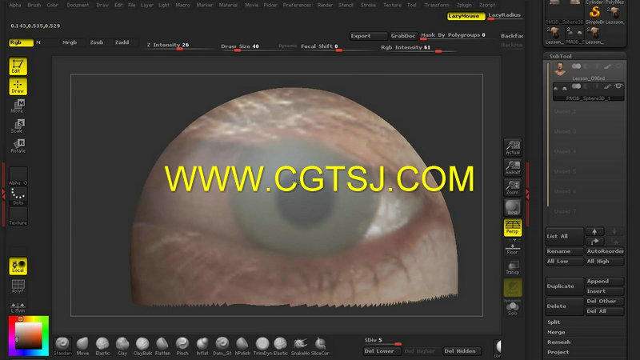Screen dimensions: 640x360
Task: Toggle Local symmetry button
Action: coord(18,266)
